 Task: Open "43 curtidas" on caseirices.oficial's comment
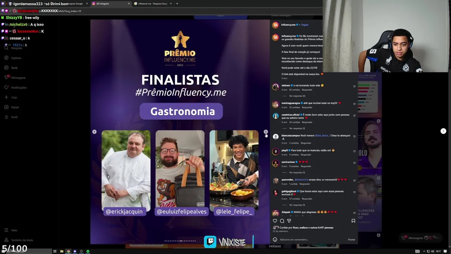point(295,122)
